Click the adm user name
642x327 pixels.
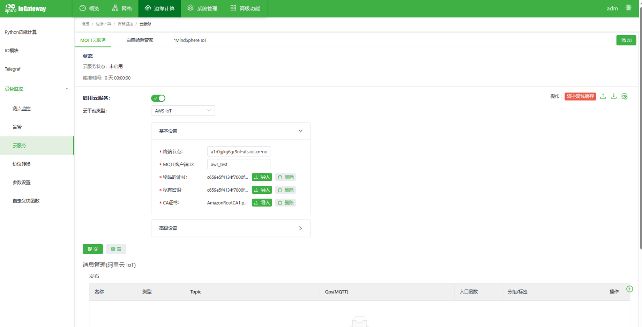pyautogui.click(x=612, y=8)
